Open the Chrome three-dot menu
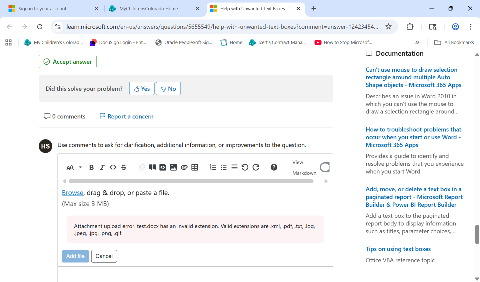 (470, 27)
